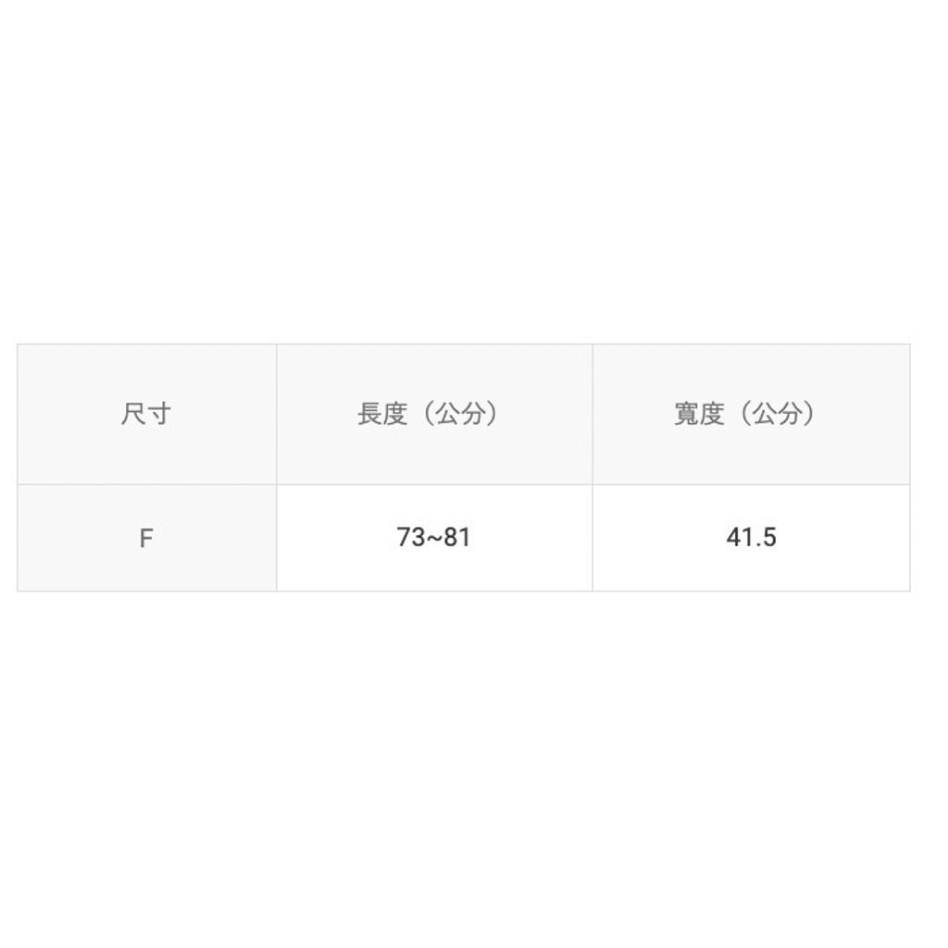Viewport: 948px width, 948px height.
Task: Click the tilde between 73 and 81
Action: [433, 539]
